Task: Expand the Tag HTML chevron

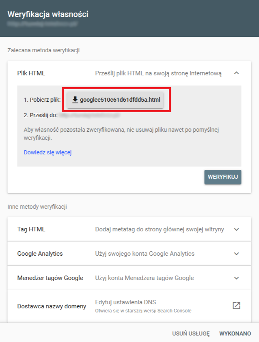Action: [237, 229]
